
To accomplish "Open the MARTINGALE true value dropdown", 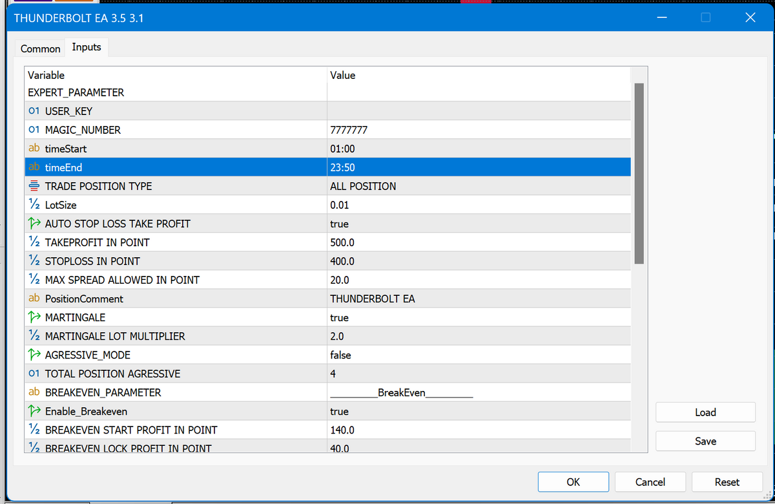I will 478,317.
